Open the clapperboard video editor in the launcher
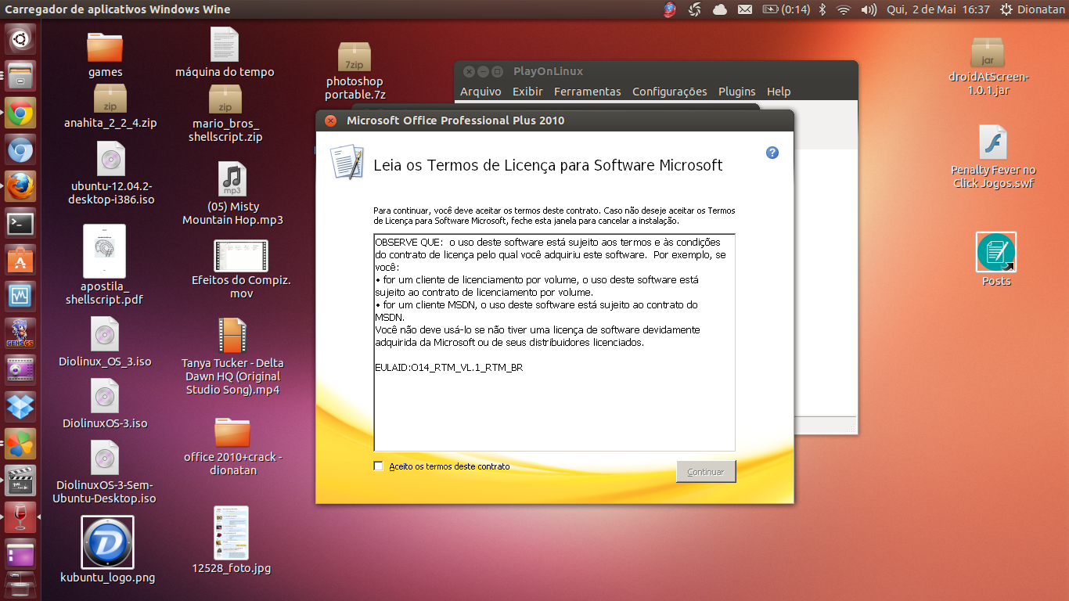 pos(20,481)
